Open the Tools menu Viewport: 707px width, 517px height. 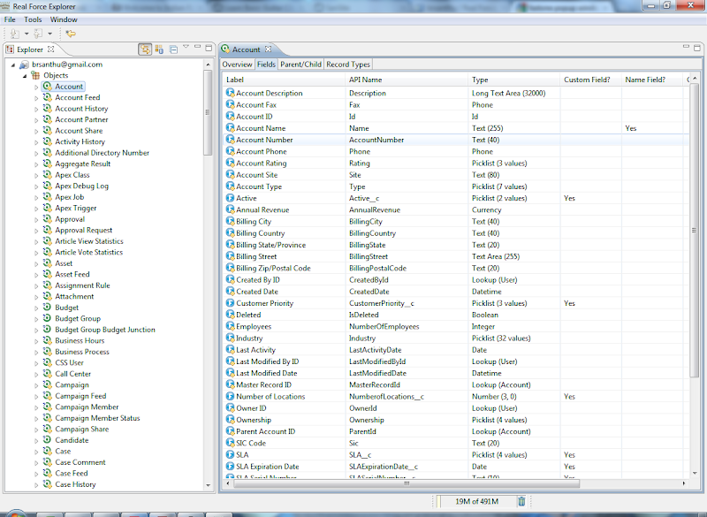point(33,19)
